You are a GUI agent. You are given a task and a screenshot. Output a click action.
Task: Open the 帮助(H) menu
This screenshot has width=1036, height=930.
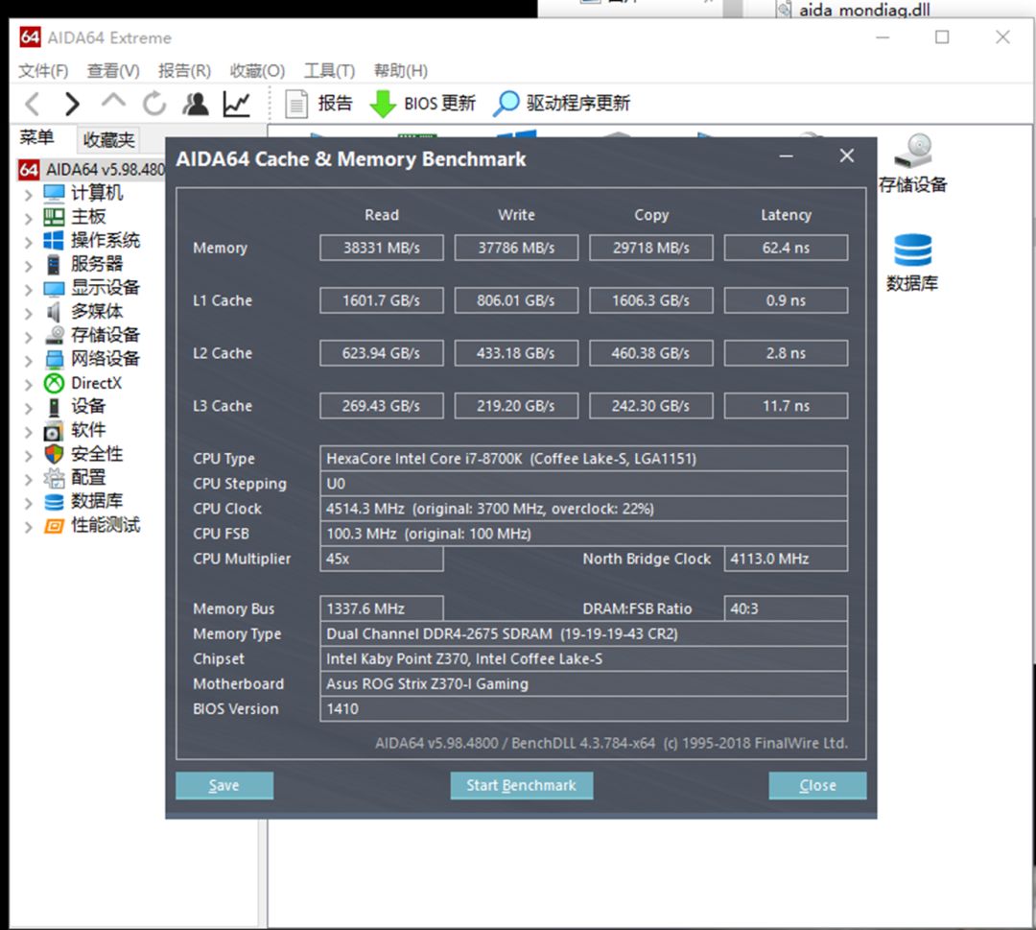[400, 71]
